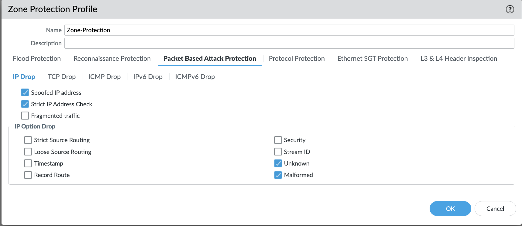
Task: Select the TCP Drop sub-tab
Action: (62, 77)
